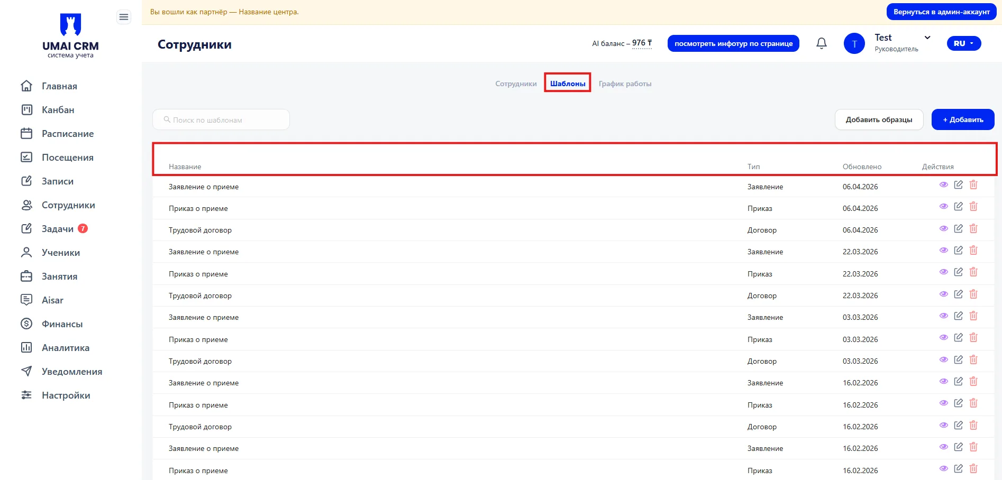
Task: Click the blue + Добавить button
Action: pyautogui.click(x=963, y=119)
